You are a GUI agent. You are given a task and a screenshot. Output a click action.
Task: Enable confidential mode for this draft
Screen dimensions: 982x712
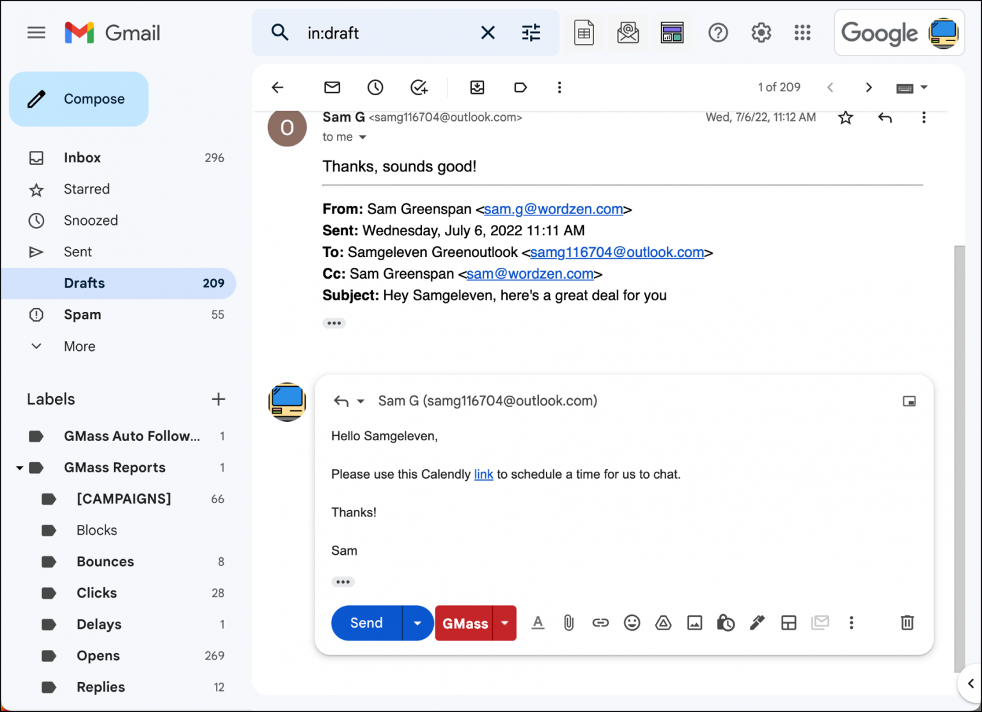pos(726,623)
